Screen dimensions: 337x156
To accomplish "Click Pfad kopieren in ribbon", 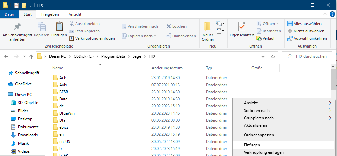I will (x=85, y=31).
